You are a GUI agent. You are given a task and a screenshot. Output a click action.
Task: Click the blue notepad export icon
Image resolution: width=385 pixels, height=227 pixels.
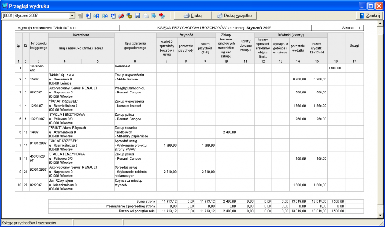(x=154, y=16)
